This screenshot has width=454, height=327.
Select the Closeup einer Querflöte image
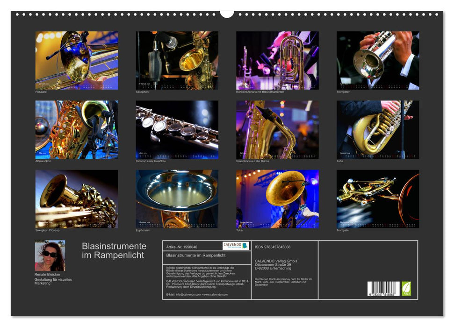177,129
